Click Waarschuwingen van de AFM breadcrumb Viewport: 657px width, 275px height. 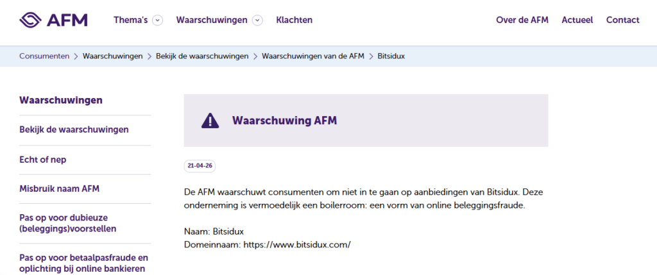(x=313, y=56)
